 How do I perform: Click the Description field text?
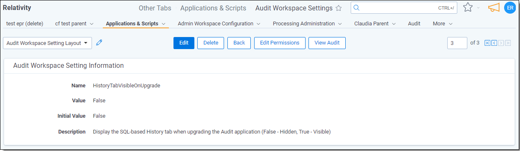(212, 132)
